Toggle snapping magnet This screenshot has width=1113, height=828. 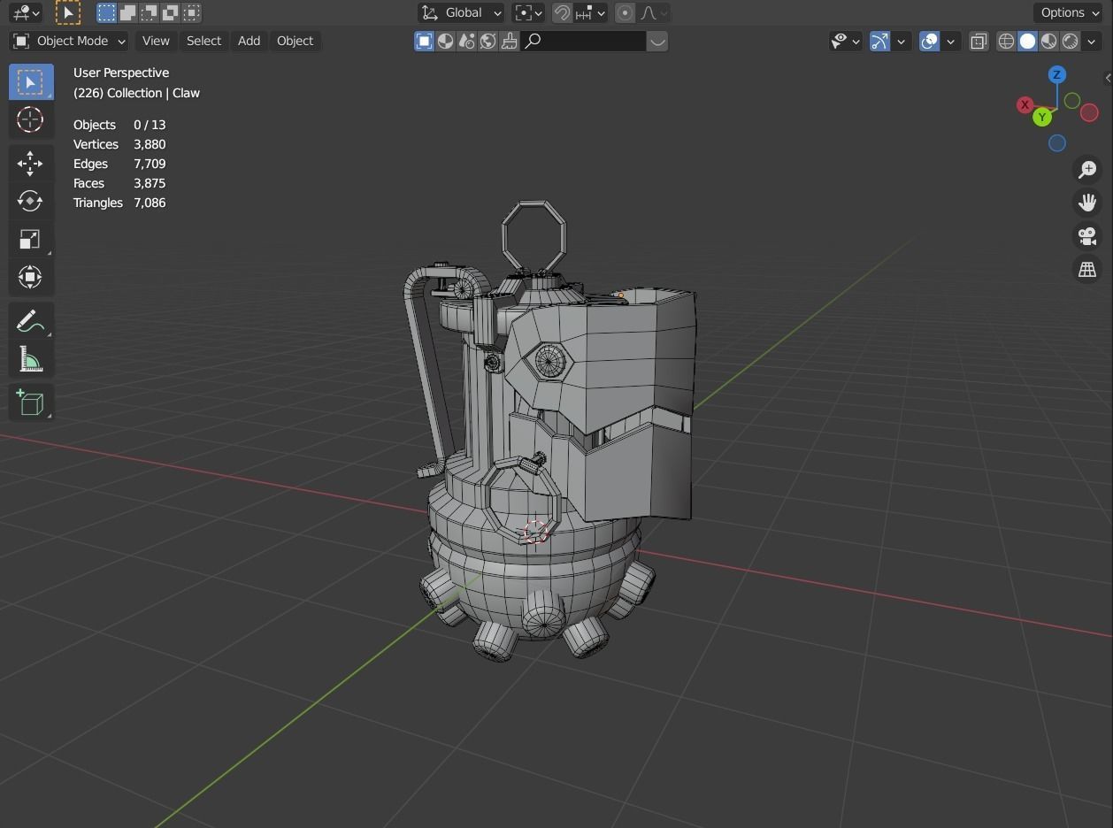click(562, 12)
